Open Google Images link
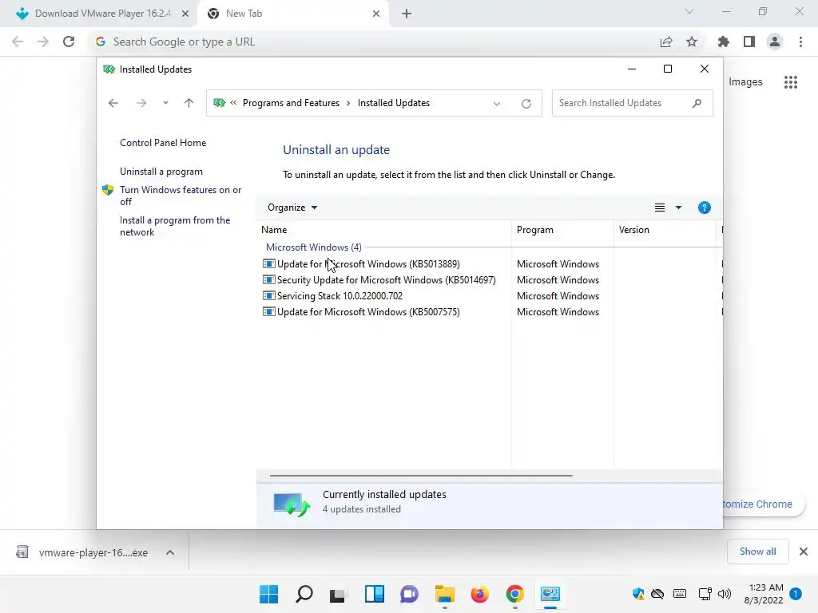Viewport: 818px width, 613px height. (745, 82)
